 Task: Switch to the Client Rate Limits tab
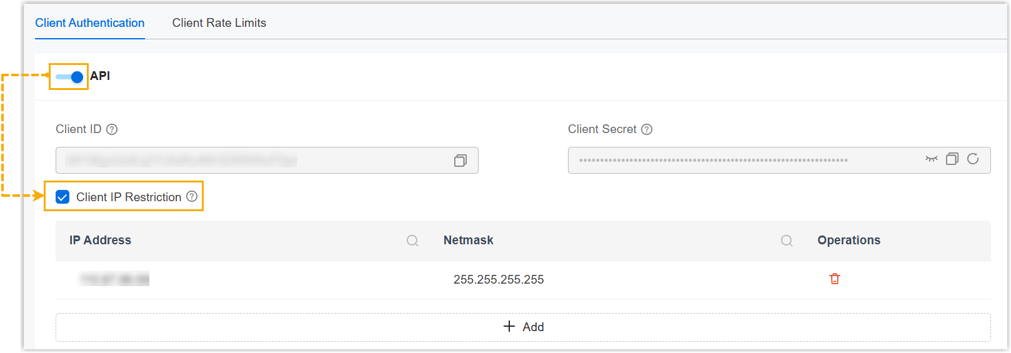(x=219, y=23)
